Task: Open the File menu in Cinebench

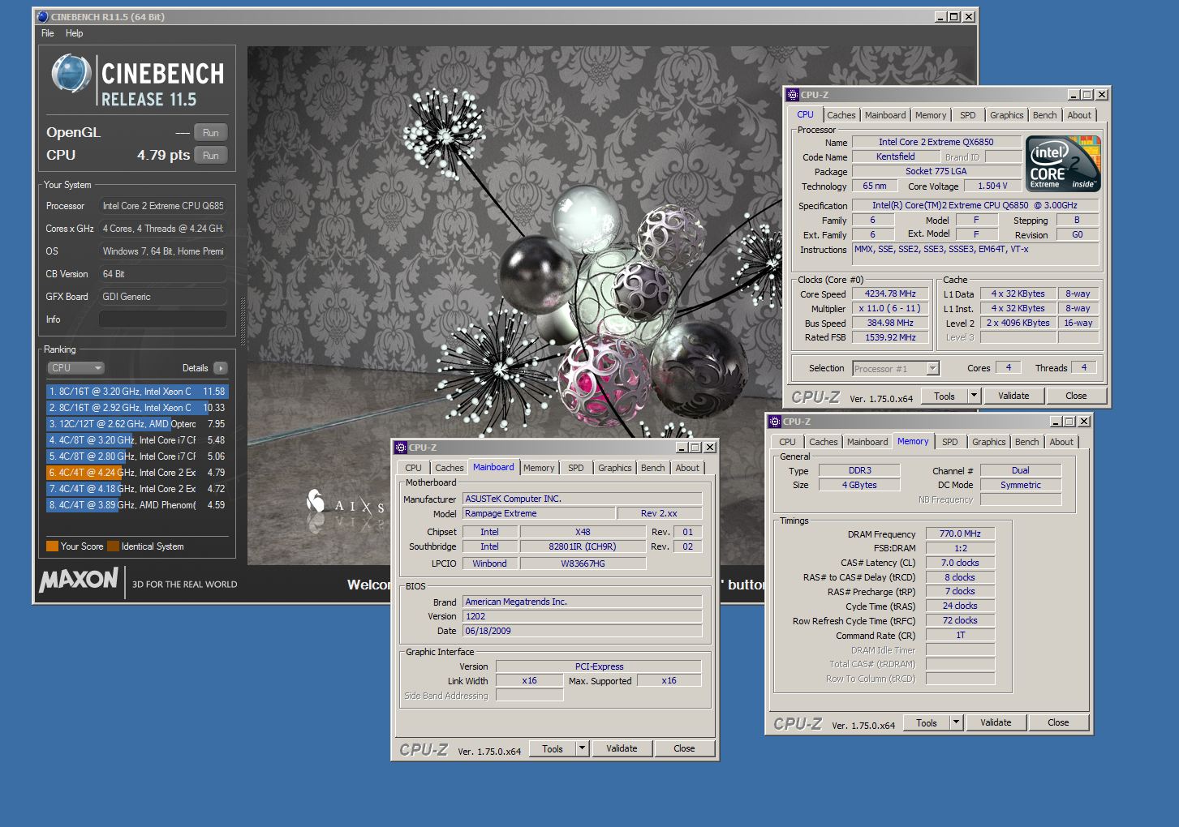Action: pyautogui.click(x=48, y=33)
